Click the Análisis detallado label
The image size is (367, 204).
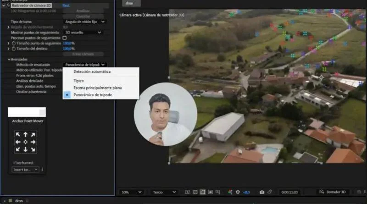pyautogui.click(x=30, y=81)
